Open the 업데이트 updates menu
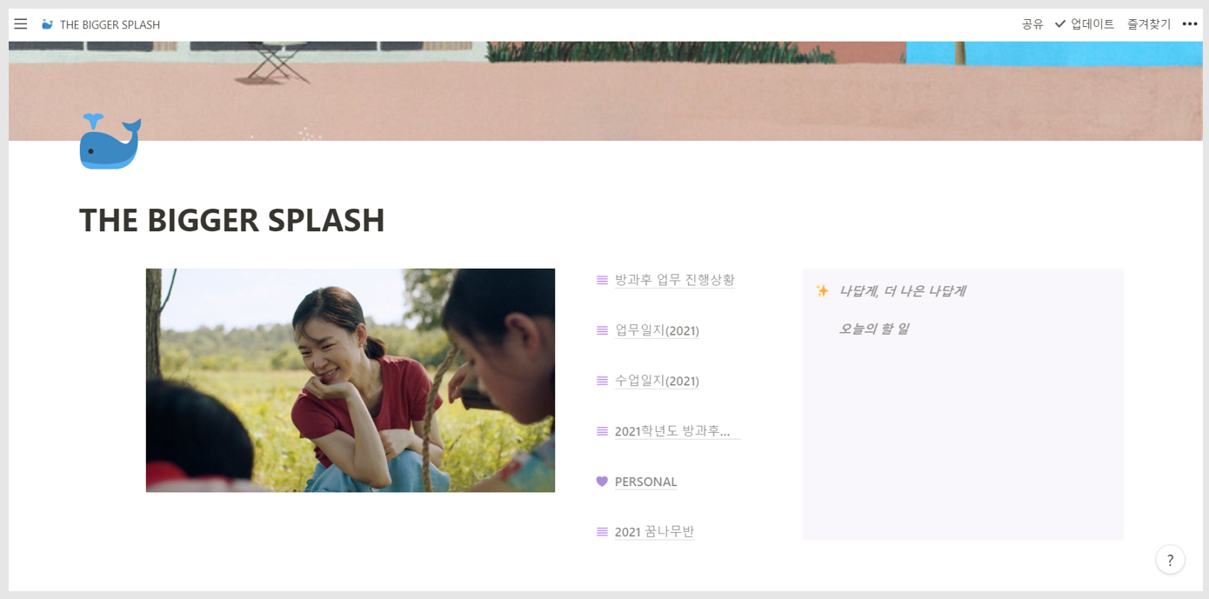This screenshot has height=599, width=1209. (1092, 24)
